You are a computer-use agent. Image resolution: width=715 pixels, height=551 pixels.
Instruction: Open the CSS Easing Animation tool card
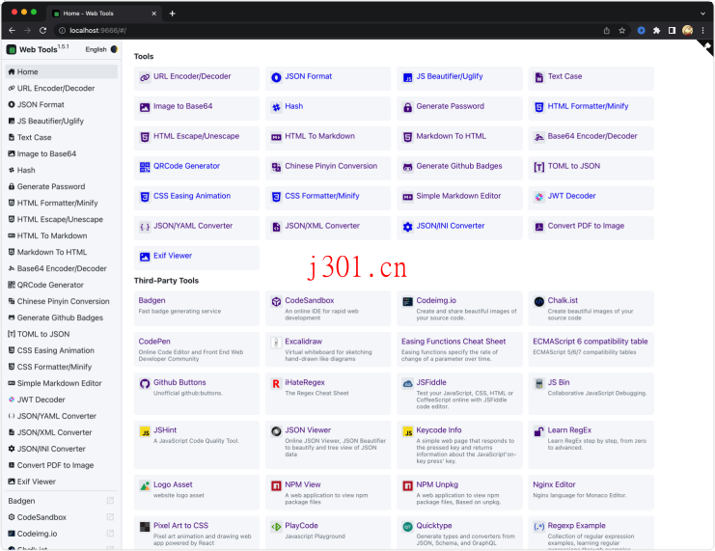[197, 198]
